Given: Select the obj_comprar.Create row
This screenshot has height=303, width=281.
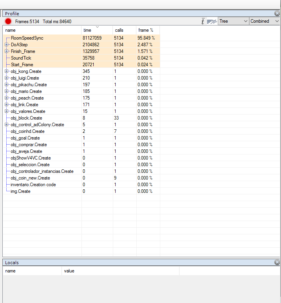Looking at the screenshot, I should click(82, 145).
